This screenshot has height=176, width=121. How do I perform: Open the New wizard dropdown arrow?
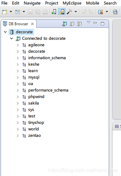coord(11,12)
